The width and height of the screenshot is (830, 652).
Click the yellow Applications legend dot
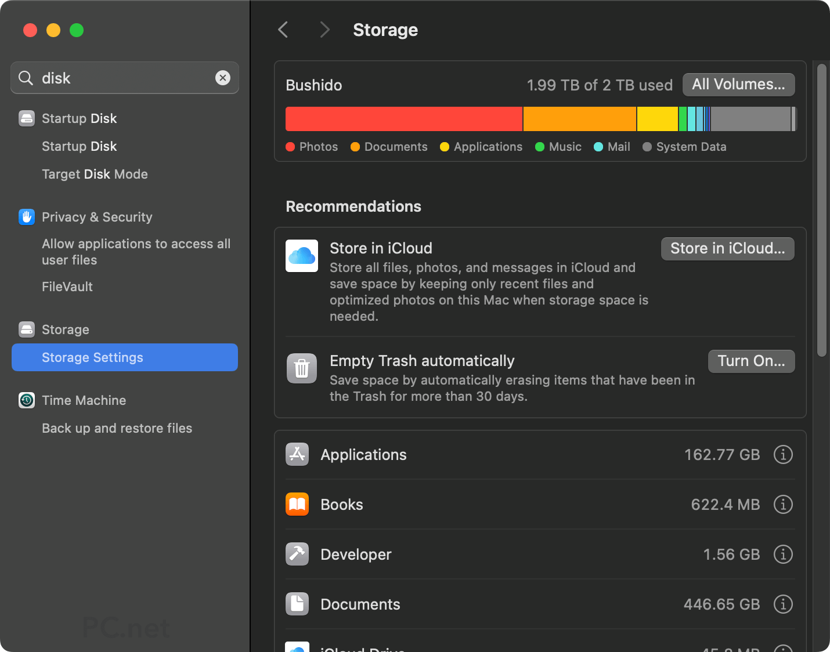pyautogui.click(x=445, y=147)
